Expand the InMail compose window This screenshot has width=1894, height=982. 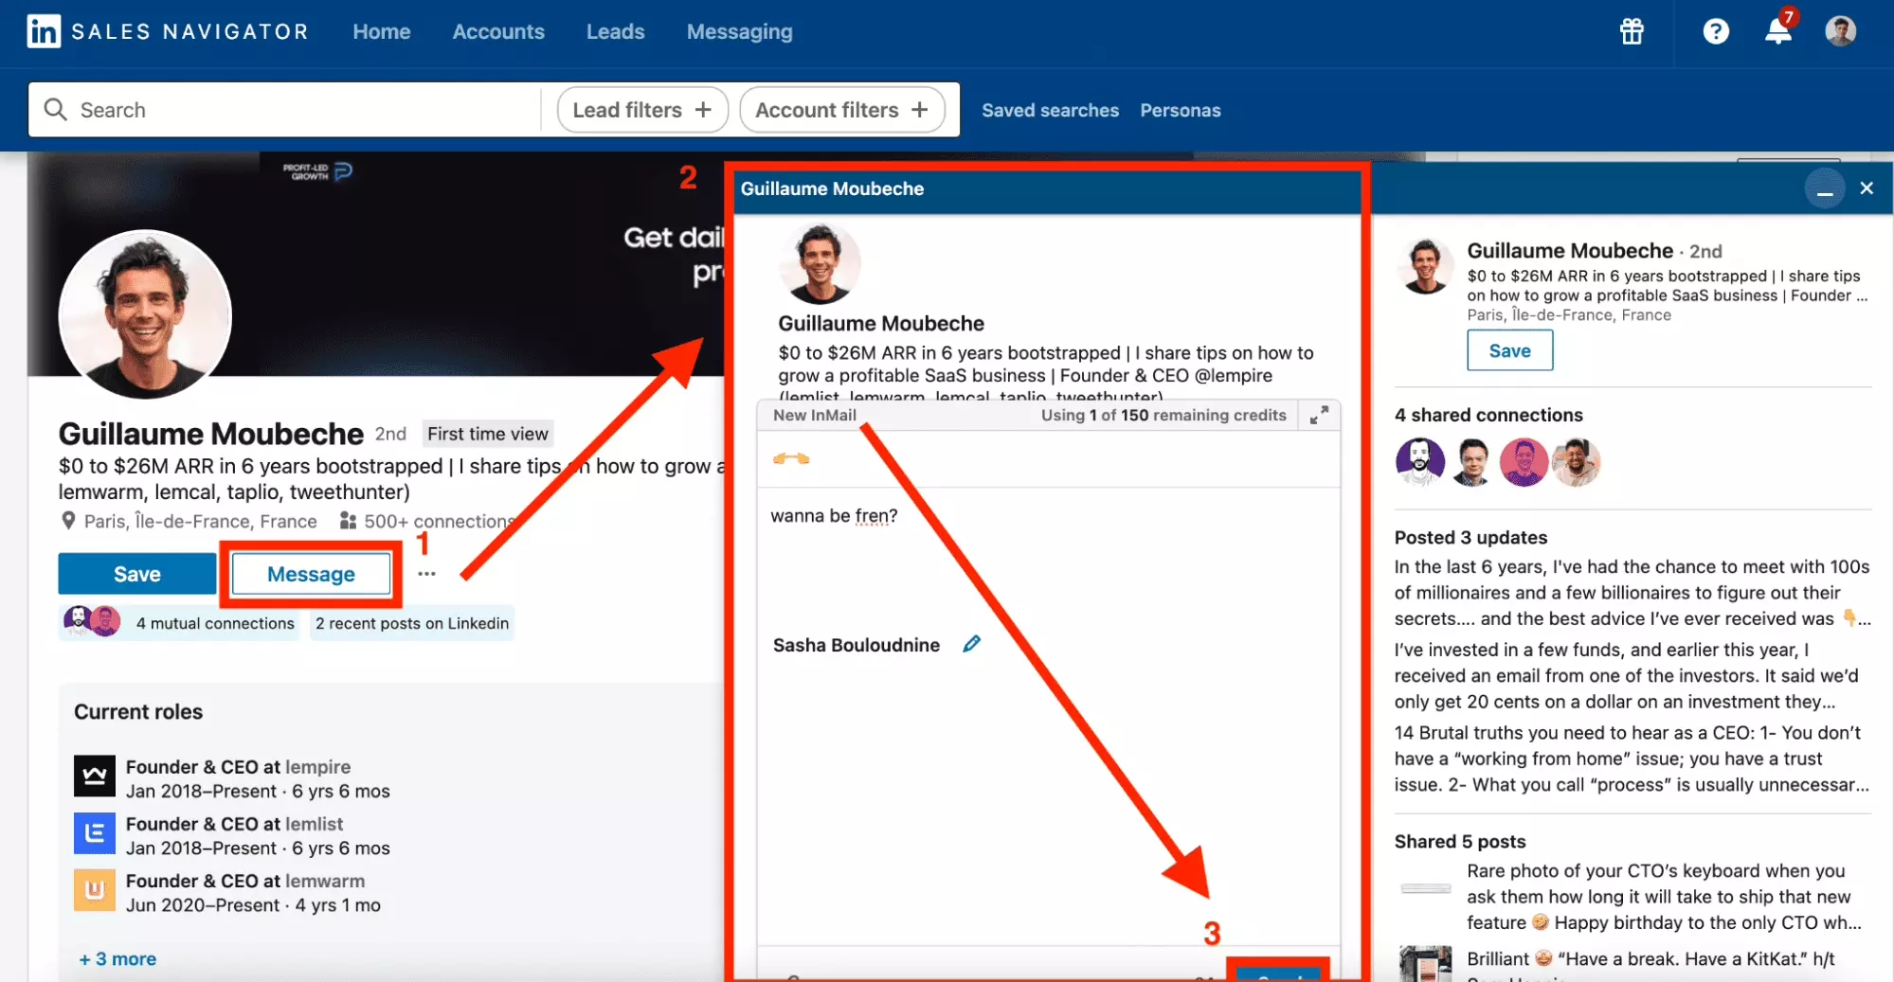click(1319, 416)
